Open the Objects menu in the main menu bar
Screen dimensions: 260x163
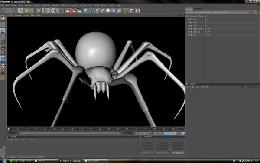coord(13,5)
